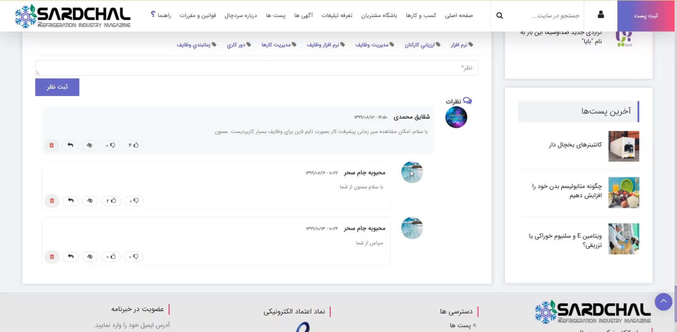Toggle visibility of the 'سپاس از شما' comment

[90, 257]
